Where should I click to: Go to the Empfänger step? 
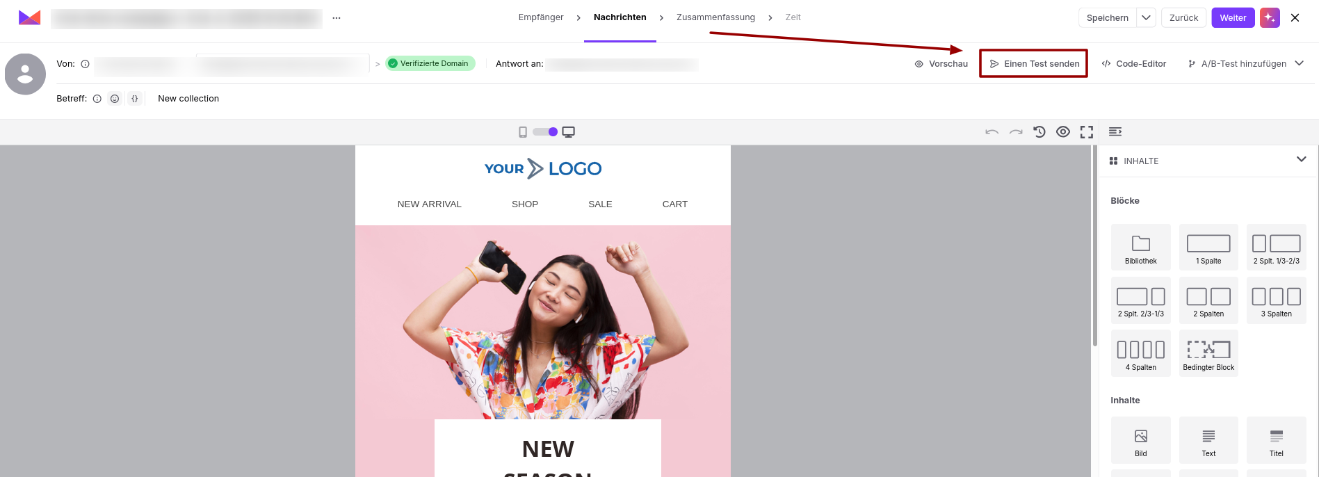(541, 17)
